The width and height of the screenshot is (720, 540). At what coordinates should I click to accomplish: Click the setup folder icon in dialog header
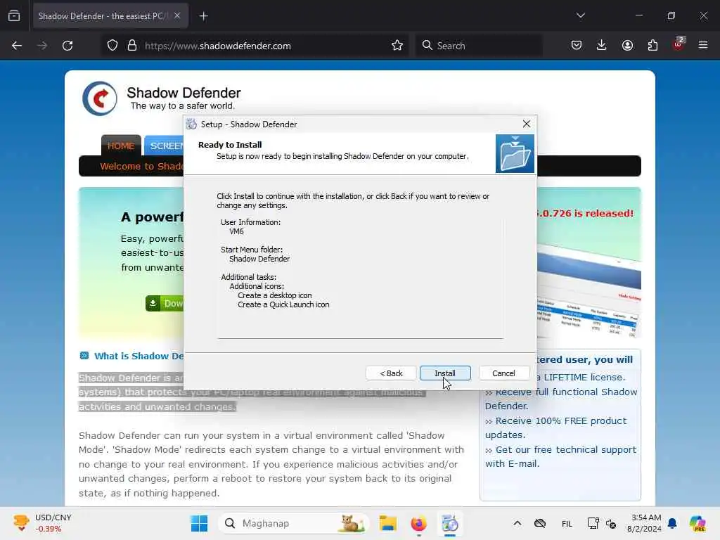coord(515,154)
